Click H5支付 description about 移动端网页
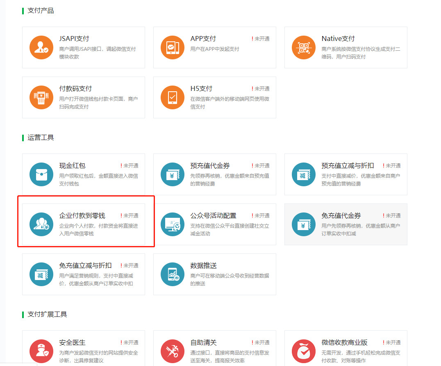This screenshot has height=366, width=441. tap(230, 103)
